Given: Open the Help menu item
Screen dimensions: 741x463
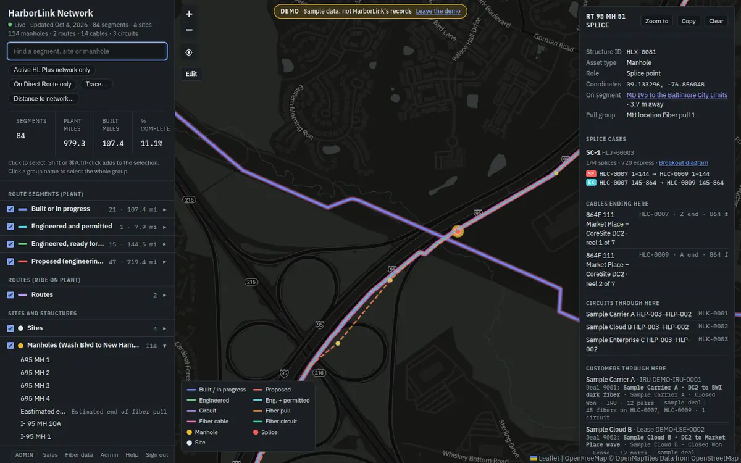Looking at the screenshot, I should 132,455.
